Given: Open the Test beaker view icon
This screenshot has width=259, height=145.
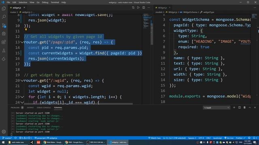Looking at the screenshot, I should [x=4, y=51].
